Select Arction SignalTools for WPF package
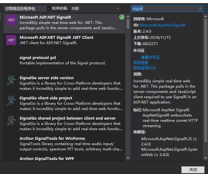This screenshot has height=174, width=208. 64,158
